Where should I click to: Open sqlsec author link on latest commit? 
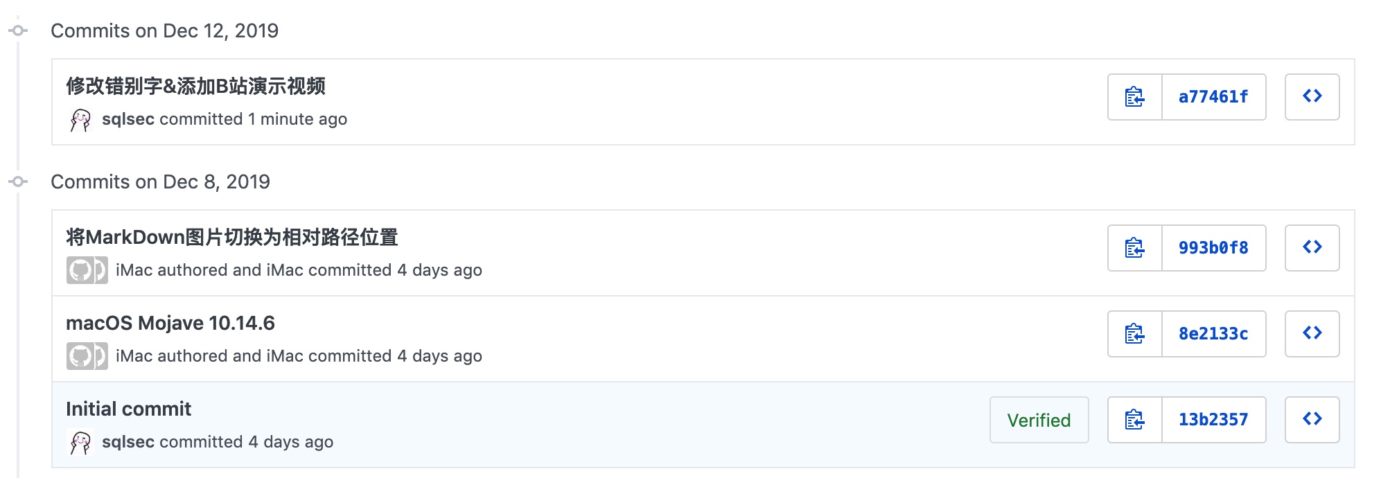(x=128, y=119)
